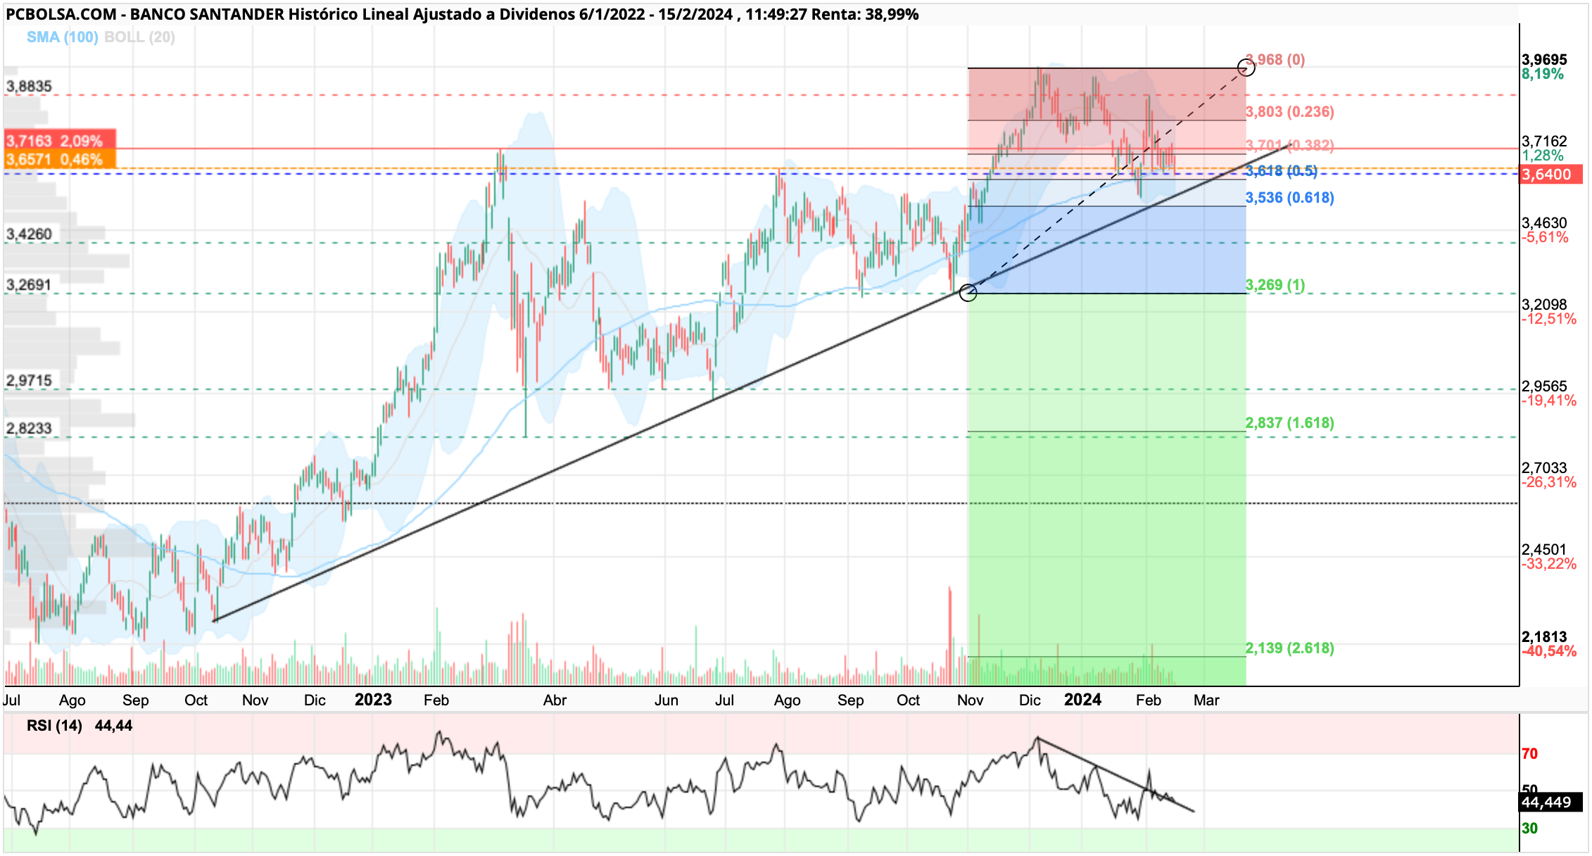Click the 2,7033 axis value

pos(1544,468)
